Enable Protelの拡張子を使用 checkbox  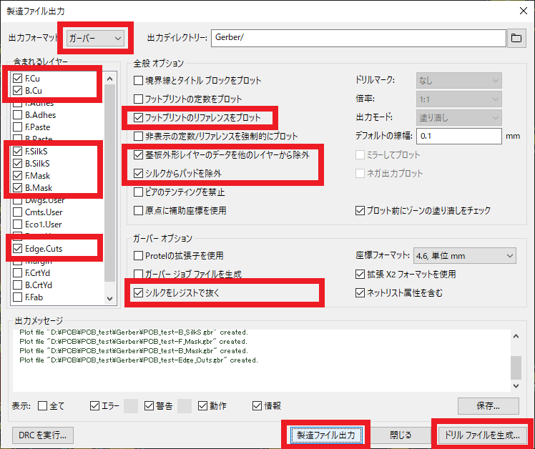click(x=139, y=255)
